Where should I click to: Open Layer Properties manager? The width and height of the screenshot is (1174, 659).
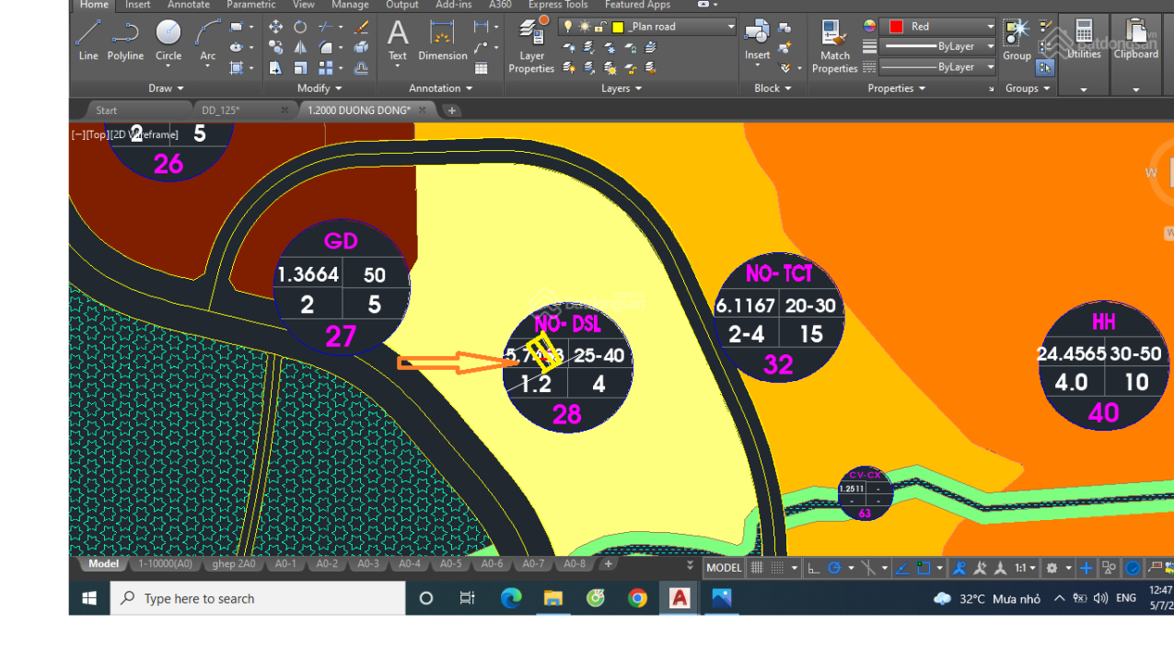click(531, 46)
